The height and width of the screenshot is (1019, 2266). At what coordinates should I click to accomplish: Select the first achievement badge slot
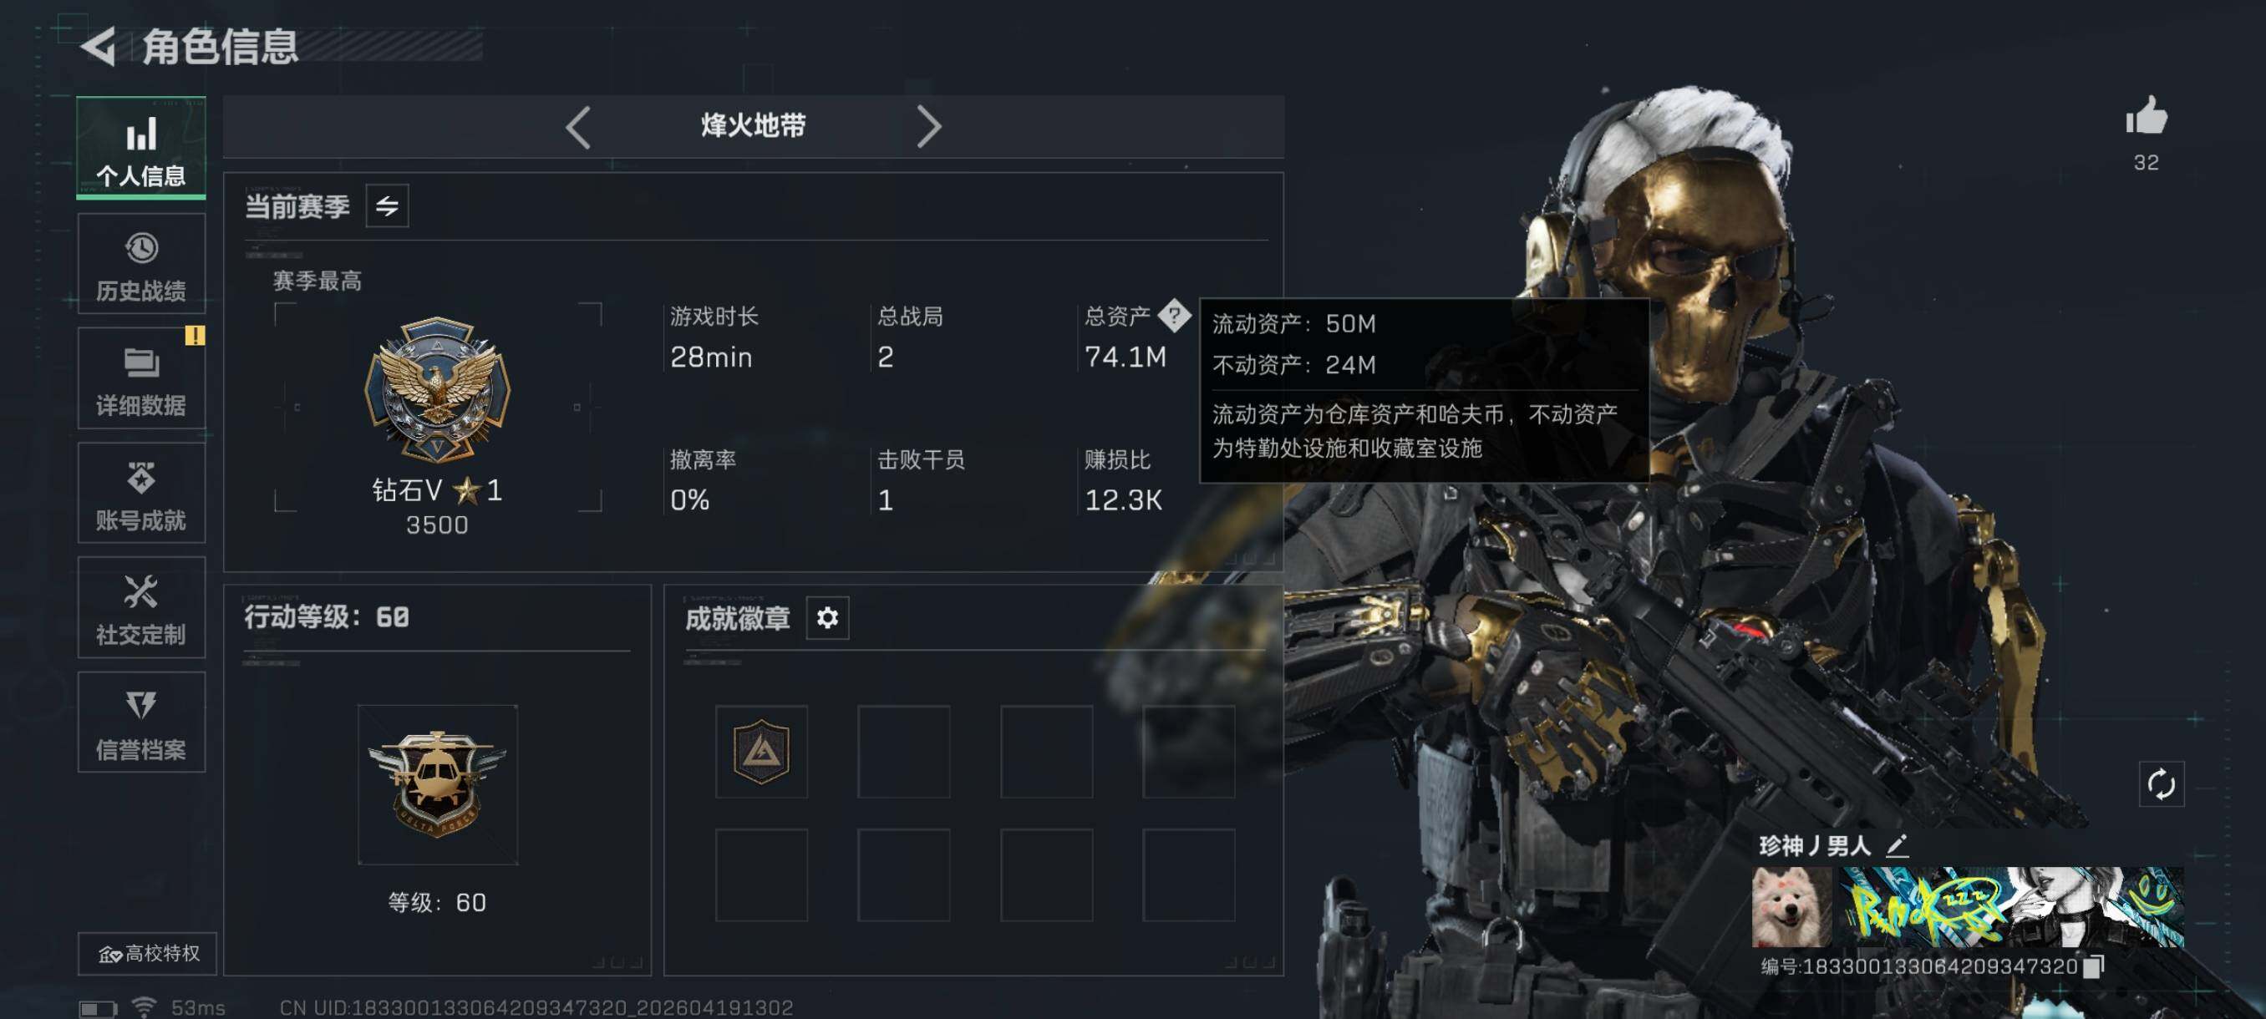[x=761, y=752]
